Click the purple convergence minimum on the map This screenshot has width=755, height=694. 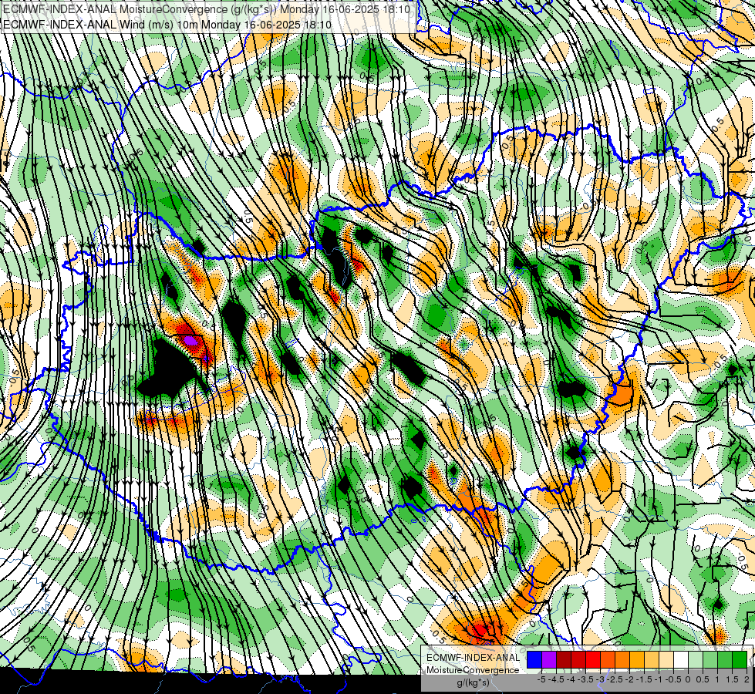[191, 341]
